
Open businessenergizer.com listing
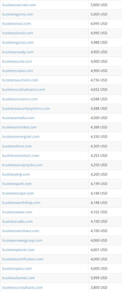21,137
